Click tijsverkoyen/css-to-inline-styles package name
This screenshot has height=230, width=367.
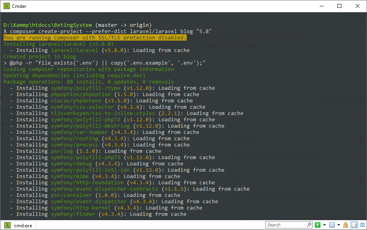point(103,113)
